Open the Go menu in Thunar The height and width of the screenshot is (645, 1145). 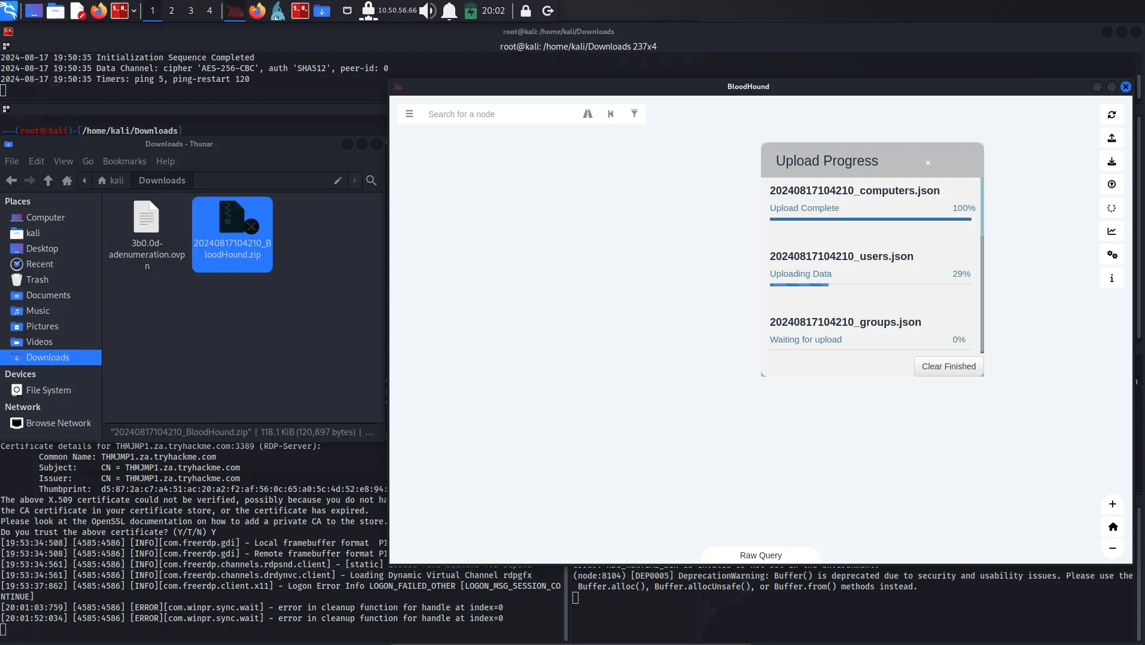point(88,161)
